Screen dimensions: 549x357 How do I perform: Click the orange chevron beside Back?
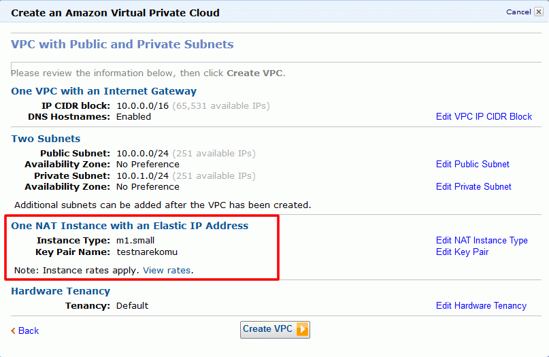pos(14,330)
